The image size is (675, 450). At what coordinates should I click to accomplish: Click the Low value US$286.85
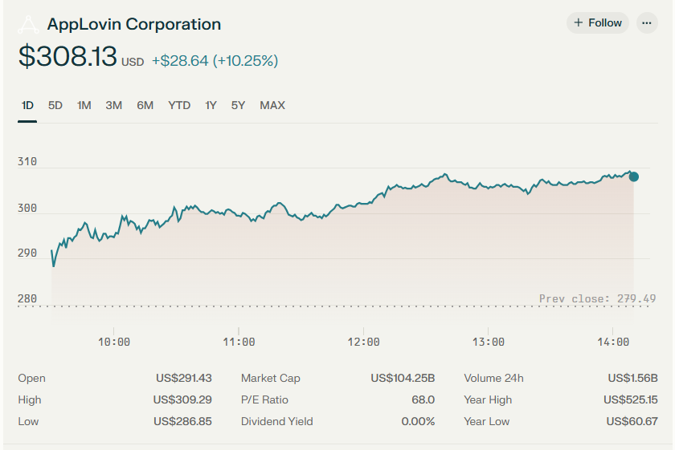click(x=182, y=421)
